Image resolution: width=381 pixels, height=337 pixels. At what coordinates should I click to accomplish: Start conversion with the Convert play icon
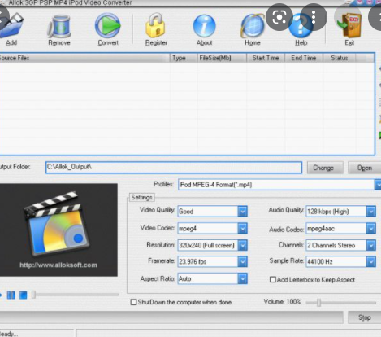coord(108,25)
